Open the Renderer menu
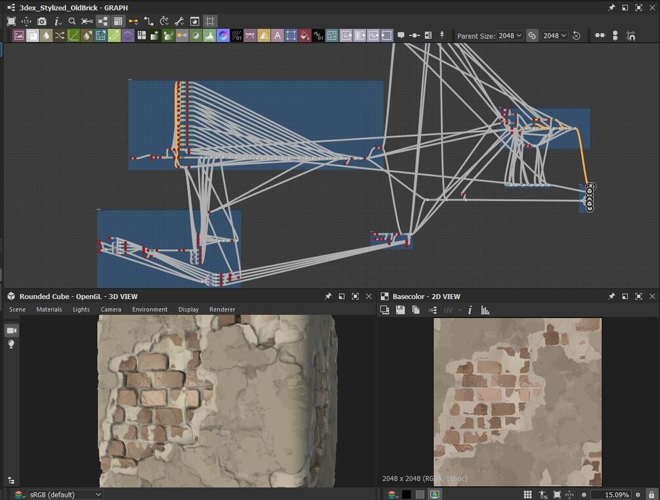Viewport: 660px width, 500px height. point(222,309)
